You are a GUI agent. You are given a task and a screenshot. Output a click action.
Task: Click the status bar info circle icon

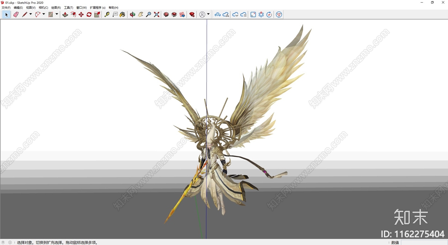click(x=10, y=242)
